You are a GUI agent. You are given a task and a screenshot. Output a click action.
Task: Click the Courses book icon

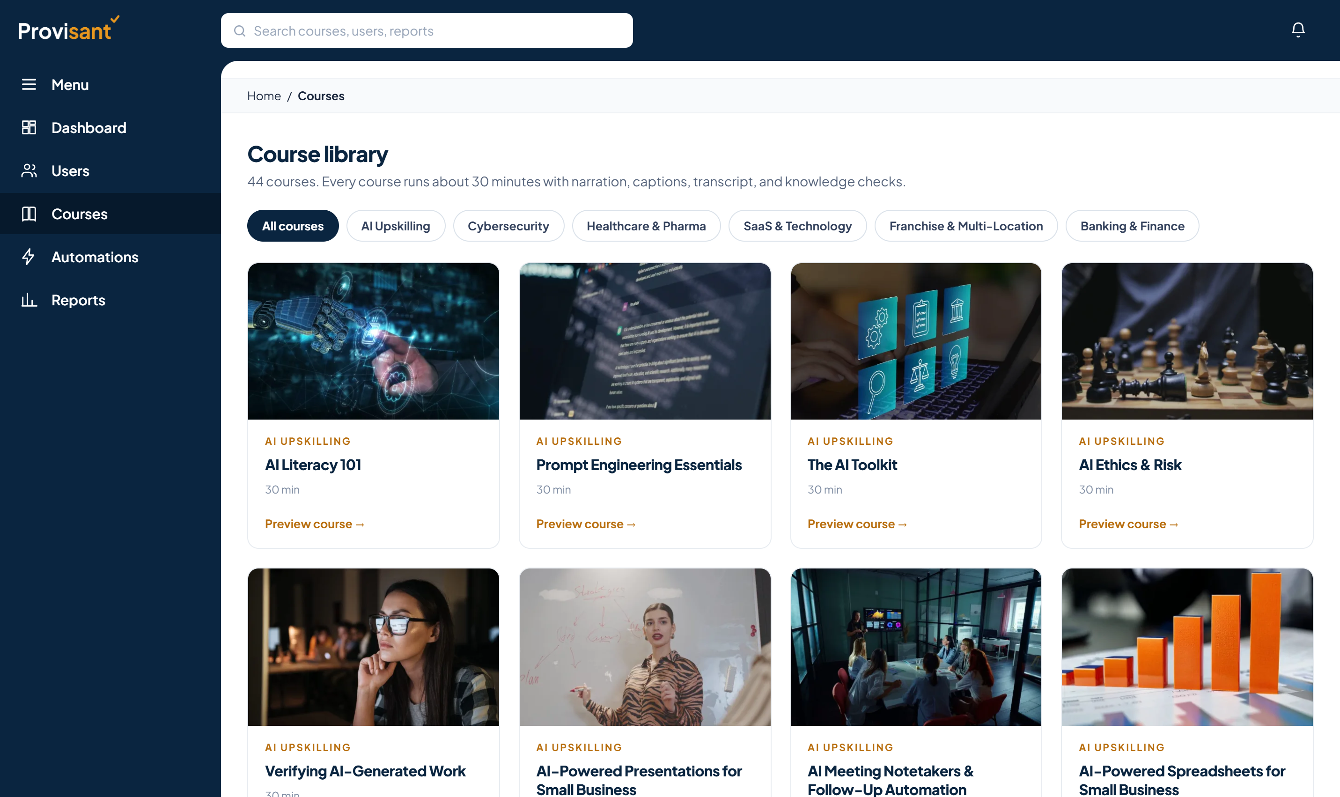29,214
